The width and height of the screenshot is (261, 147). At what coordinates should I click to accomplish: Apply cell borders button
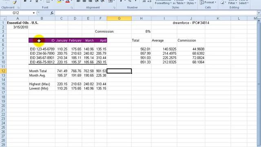click(48, 1)
